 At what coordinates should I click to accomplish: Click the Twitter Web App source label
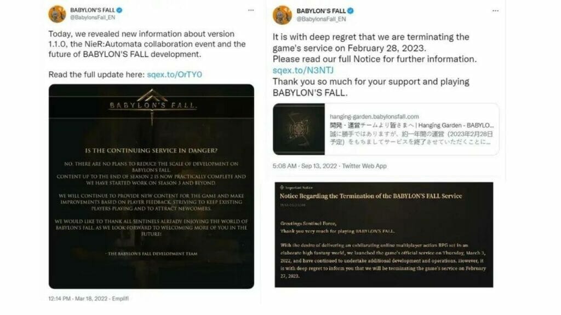pos(364,166)
